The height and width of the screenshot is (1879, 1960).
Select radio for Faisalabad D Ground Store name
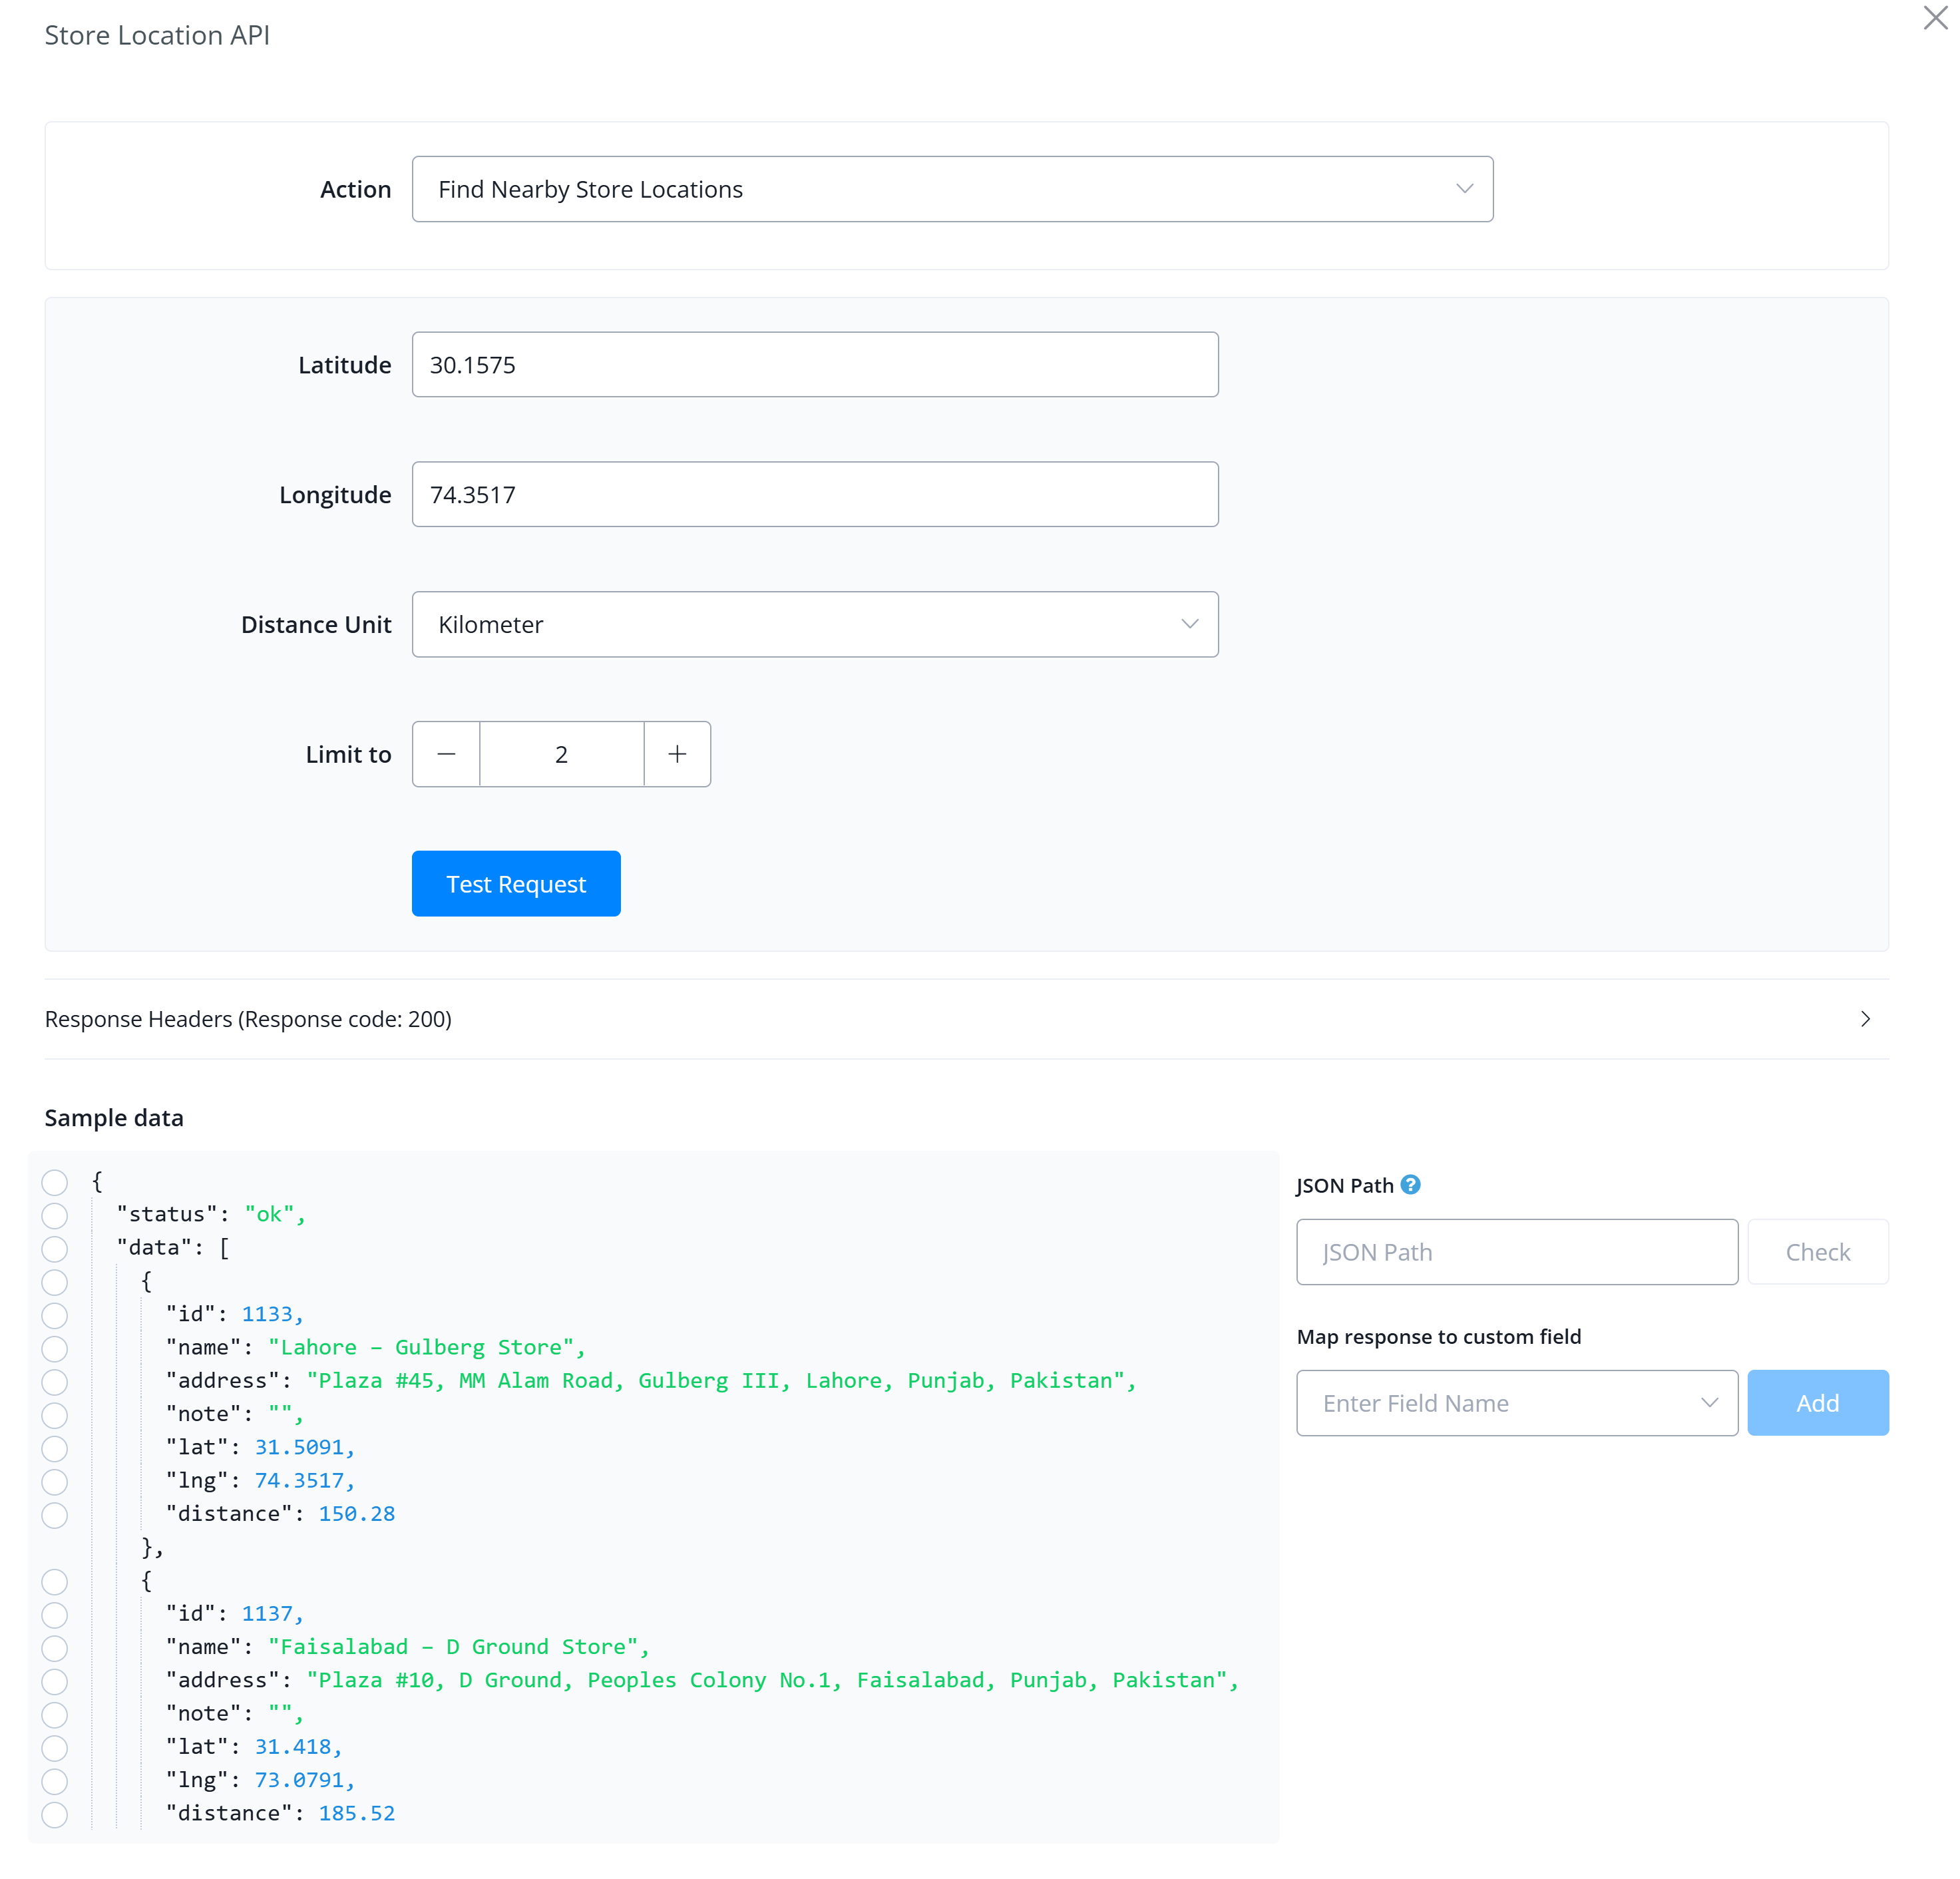55,1648
